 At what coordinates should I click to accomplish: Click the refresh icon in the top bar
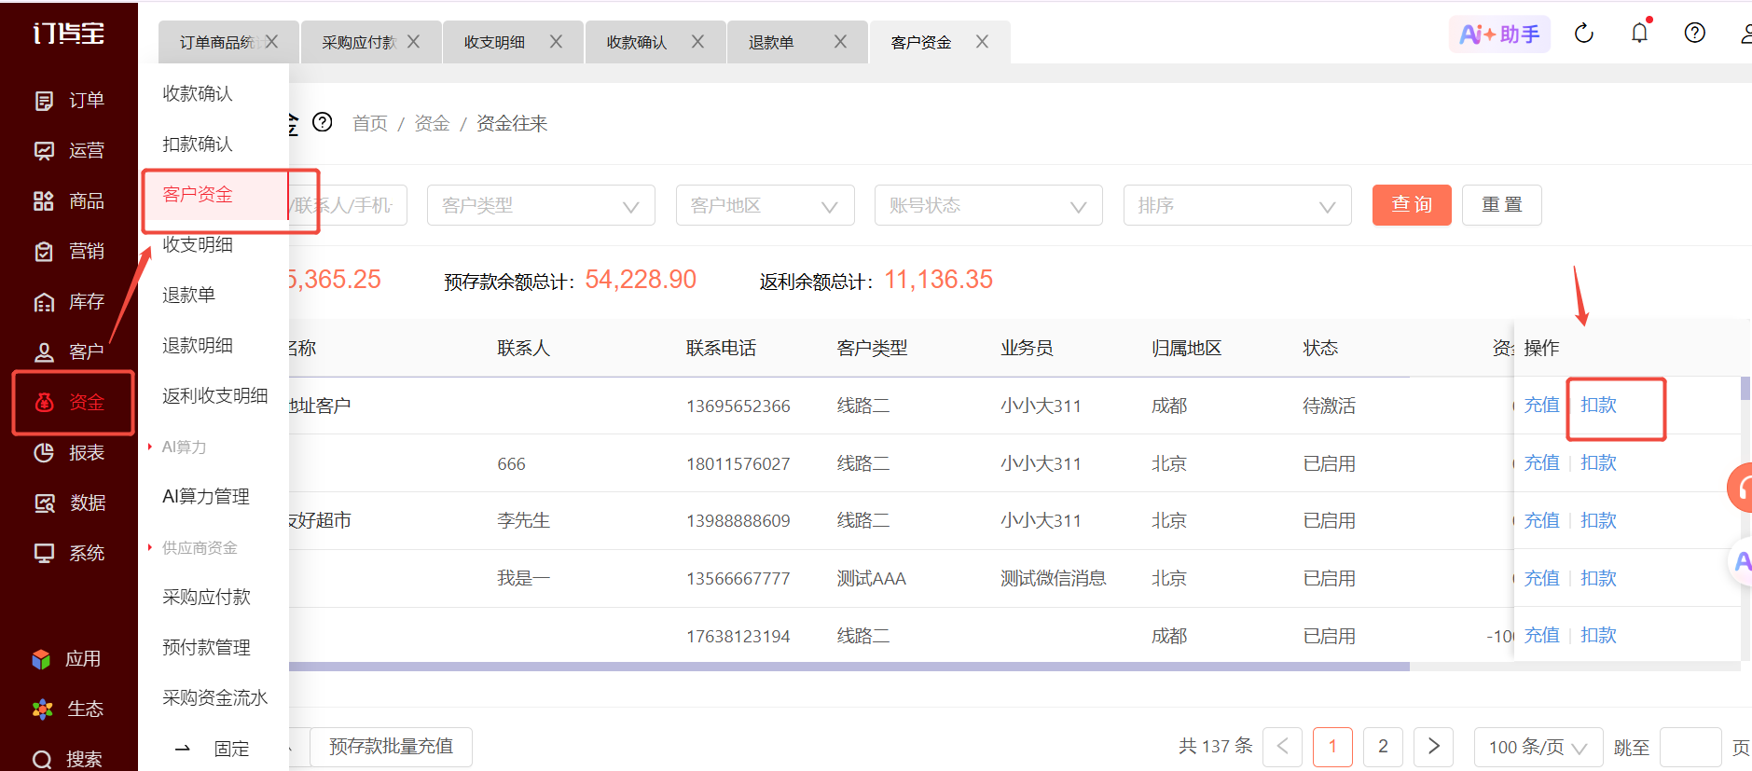[x=1584, y=34]
